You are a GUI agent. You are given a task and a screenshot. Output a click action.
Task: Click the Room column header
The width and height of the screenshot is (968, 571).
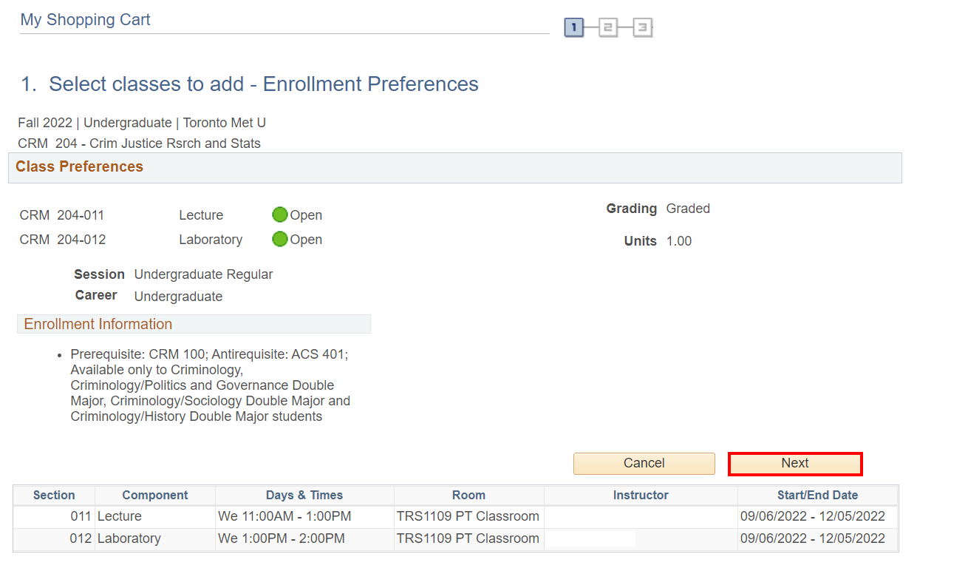click(x=468, y=496)
